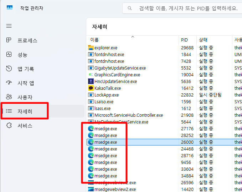Click the 자세히 page heading
The width and height of the screenshot is (242, 192).
point(99,27)
